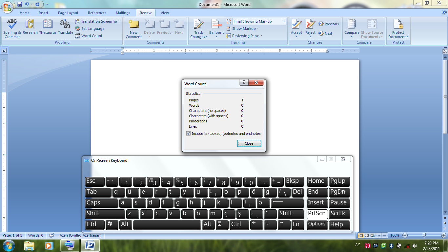The image size is (448, 252).
Task: Insert a New Comment
Action: point(134,29)
